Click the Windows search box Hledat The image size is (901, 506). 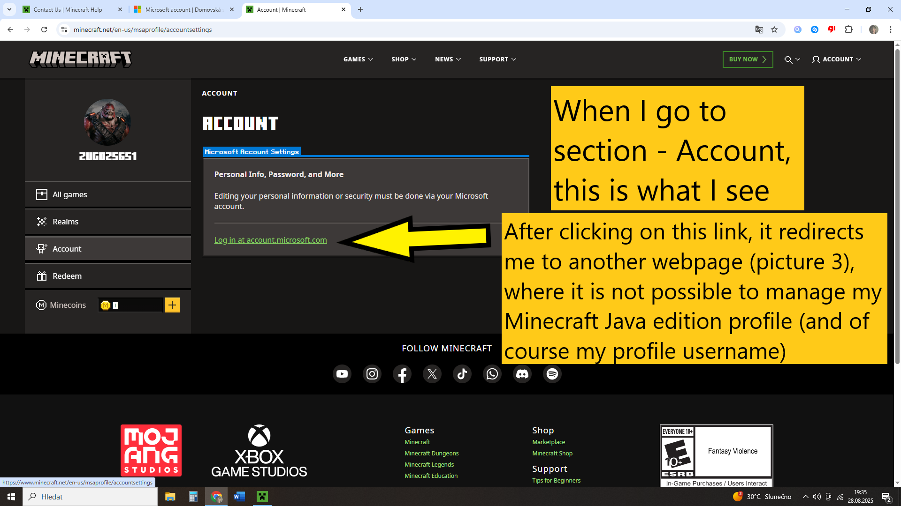point(90,497)
